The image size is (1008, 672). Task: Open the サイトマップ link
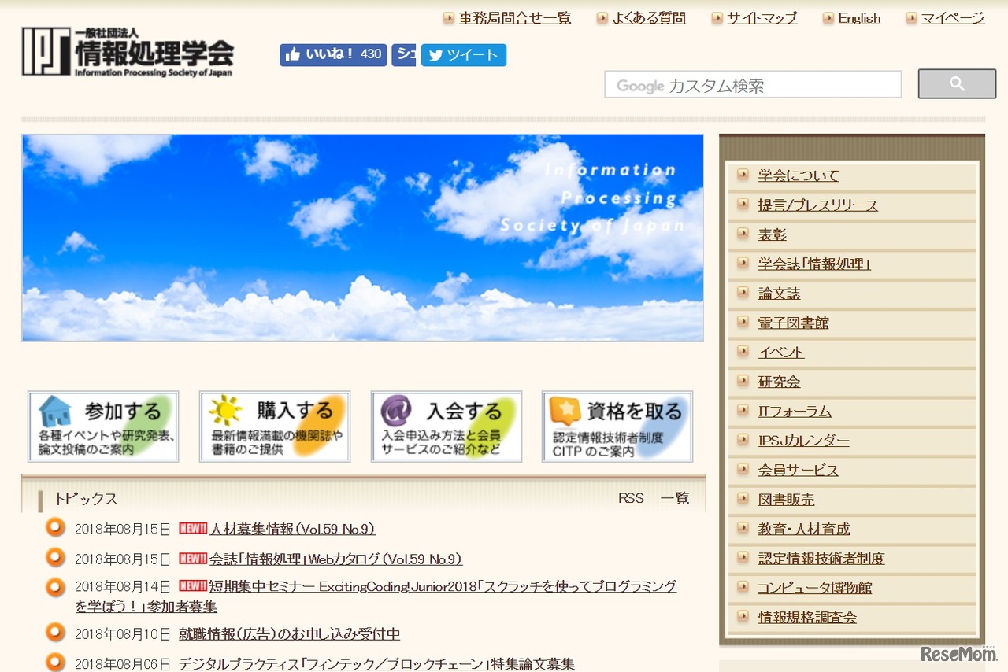tap(762, 17)
